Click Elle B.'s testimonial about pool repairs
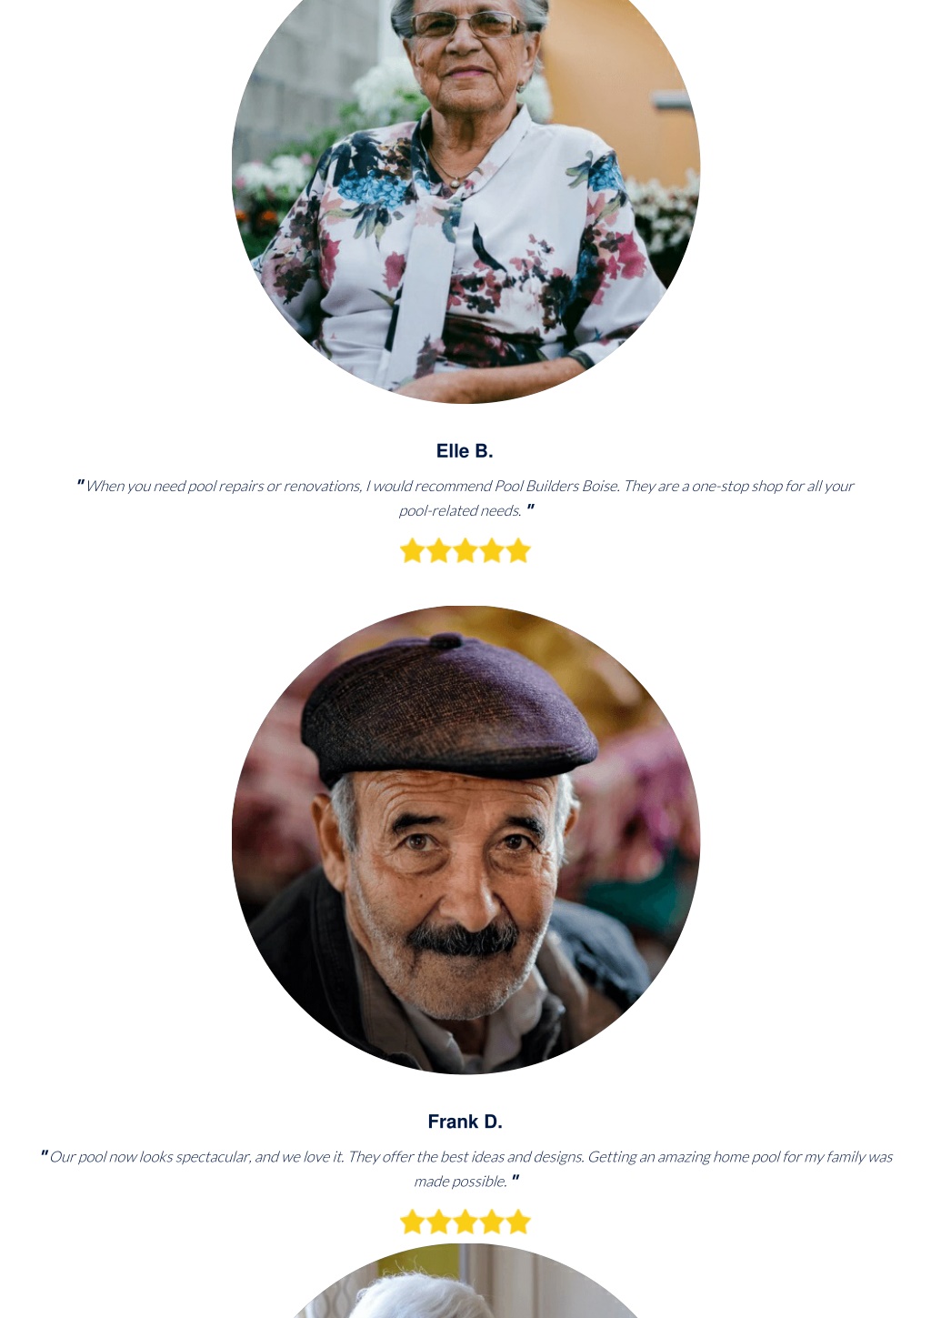Image resolution: width=931 pixels, height=1318 pixels. point(465,498)
